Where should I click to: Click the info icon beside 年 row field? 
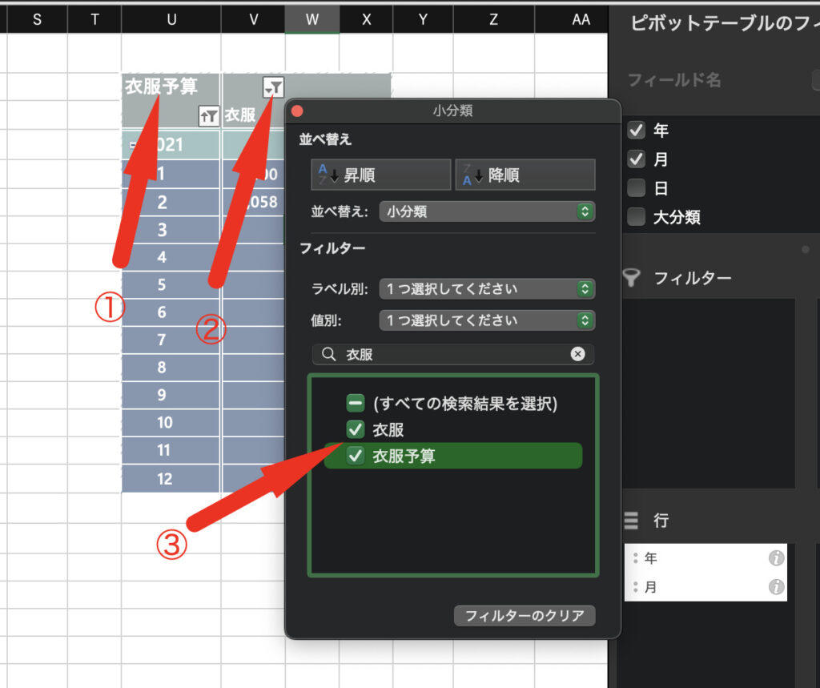(x=776, y=558)
